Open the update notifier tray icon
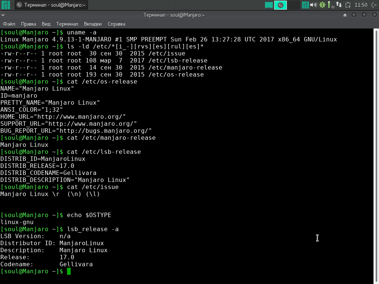 (x=322, y=5)
